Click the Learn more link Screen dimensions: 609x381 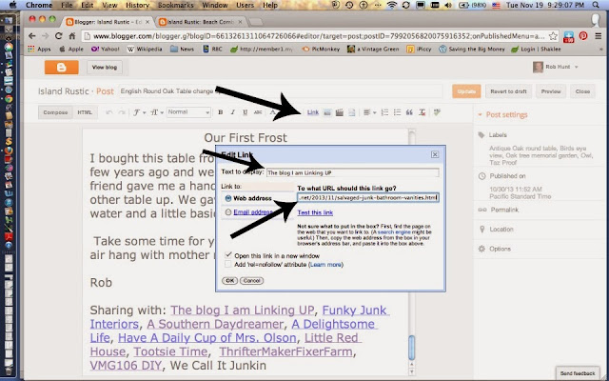tap(325, 265)
